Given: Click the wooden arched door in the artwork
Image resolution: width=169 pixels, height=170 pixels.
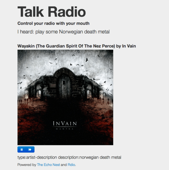Looking at the screenshot, I should (64, 86).
